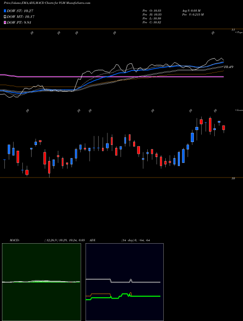Click the last red candlestick on price chart
243x321 pixels.
click(x=224, y=128)
